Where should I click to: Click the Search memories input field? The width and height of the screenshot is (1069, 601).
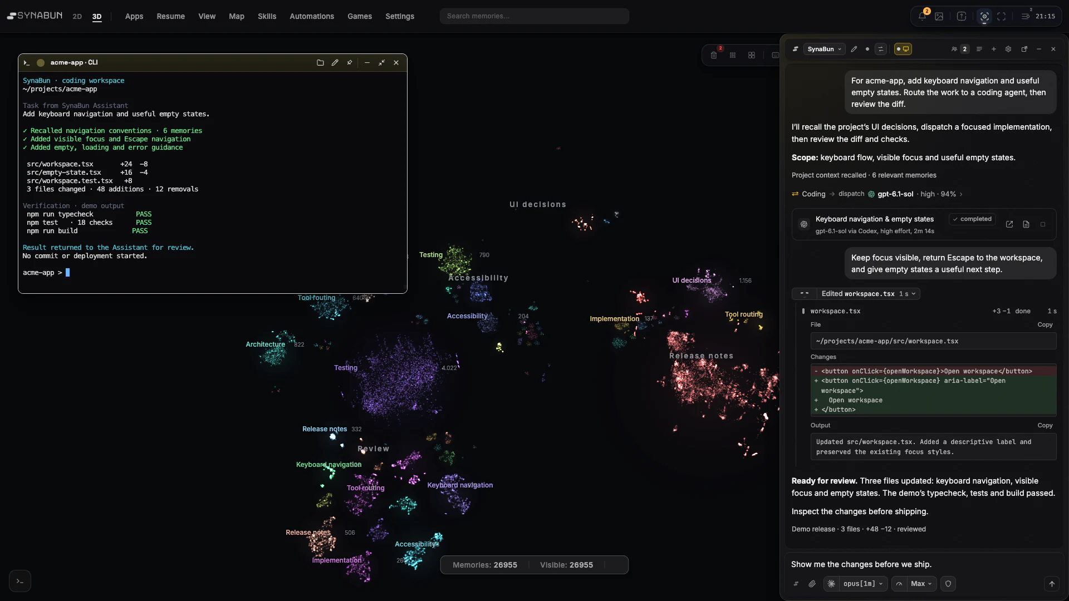tap(534, 16)
